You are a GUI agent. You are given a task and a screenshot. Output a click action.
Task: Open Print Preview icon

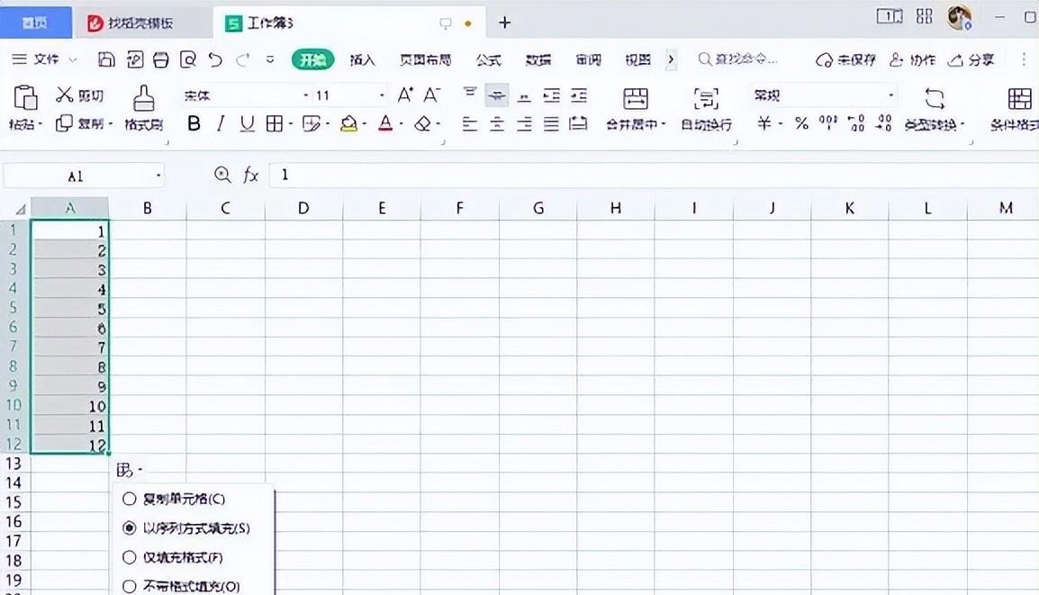pos(188,59)
